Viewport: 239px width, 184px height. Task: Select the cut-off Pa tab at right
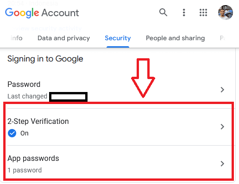[x=223, y=38]
